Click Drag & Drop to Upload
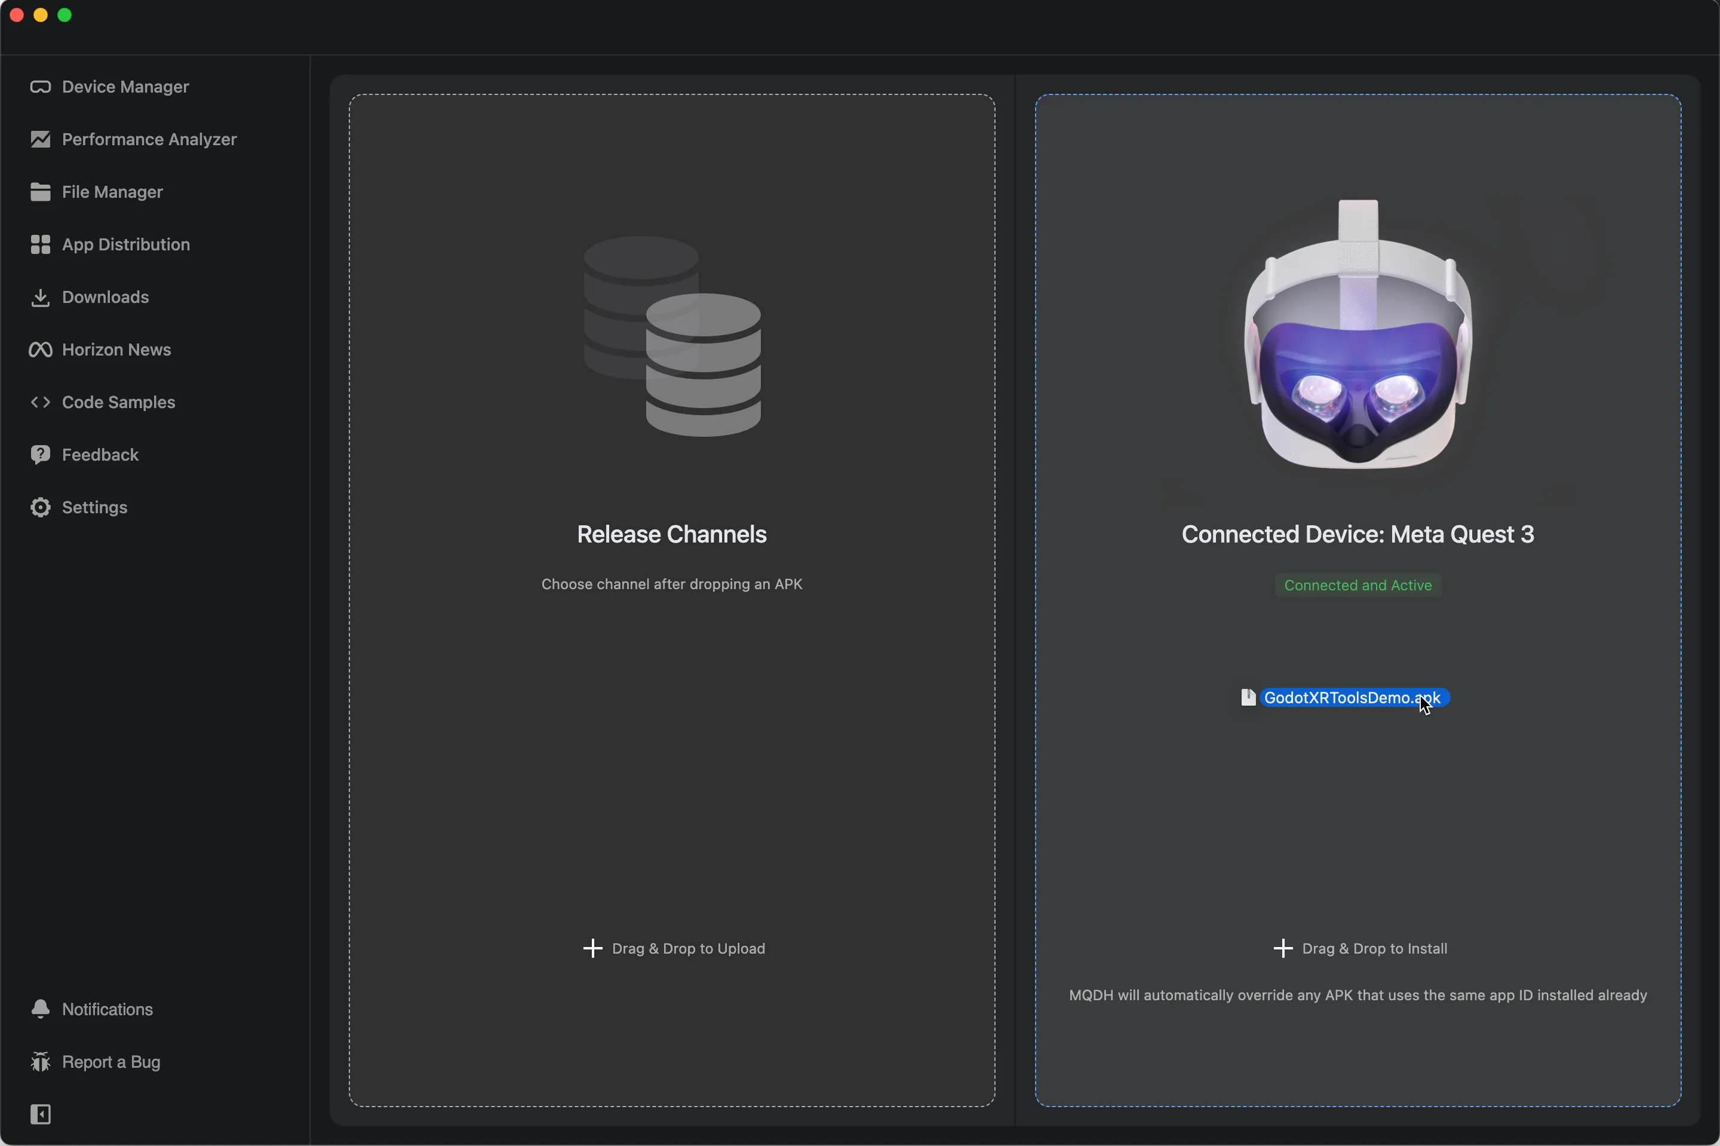 tap(688, 949)
